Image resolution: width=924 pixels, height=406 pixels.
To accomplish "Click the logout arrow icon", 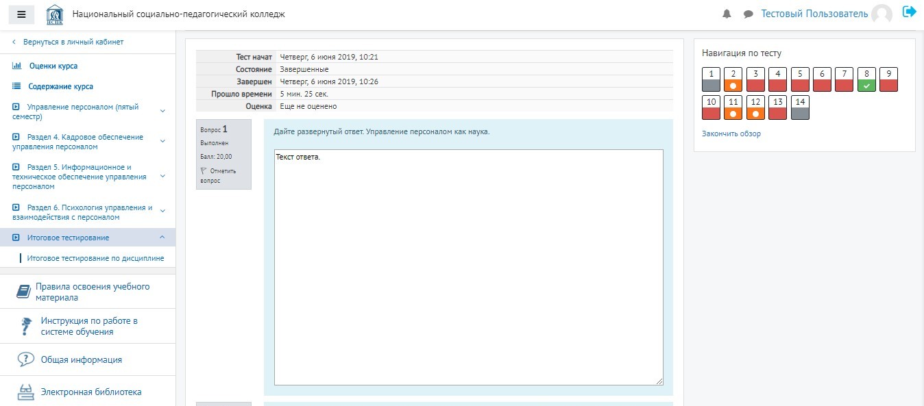I will (x=910, y=12).
